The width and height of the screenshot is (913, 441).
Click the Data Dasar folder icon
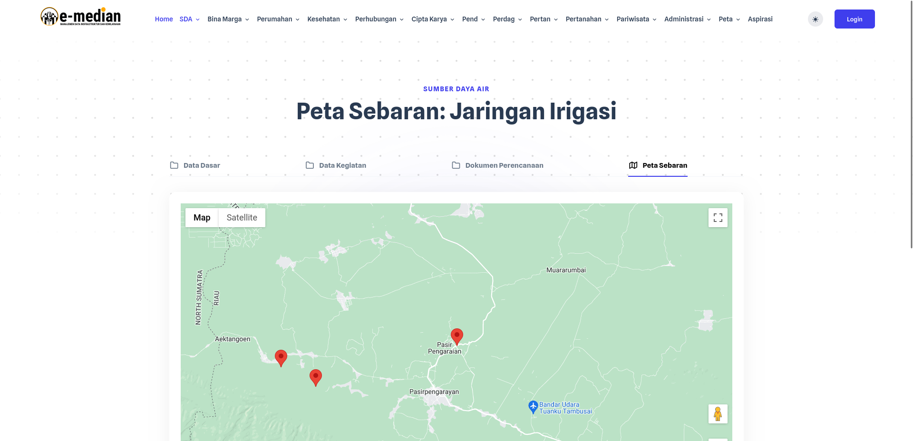pyautogui.click(x=174, y=165)
